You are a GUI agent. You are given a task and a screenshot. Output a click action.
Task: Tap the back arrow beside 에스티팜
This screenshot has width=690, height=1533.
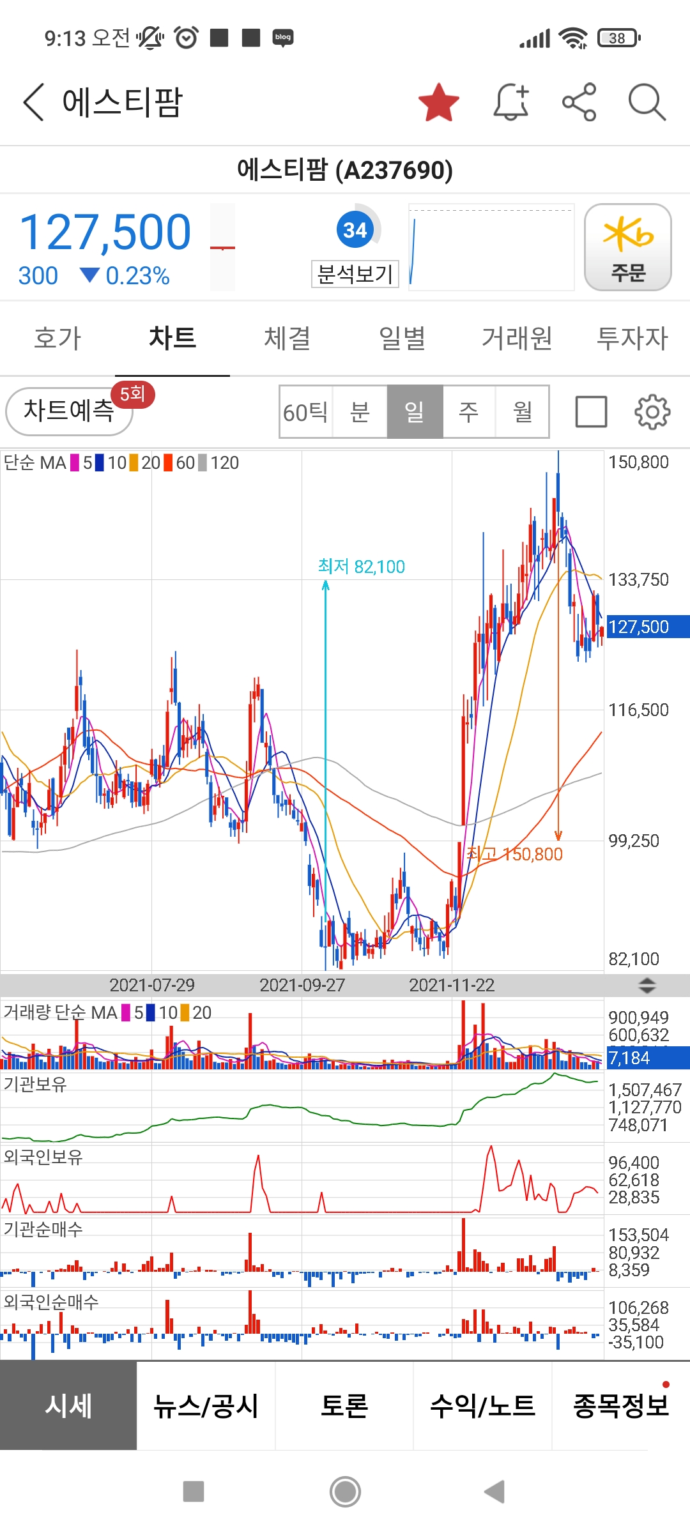point(33,102)
